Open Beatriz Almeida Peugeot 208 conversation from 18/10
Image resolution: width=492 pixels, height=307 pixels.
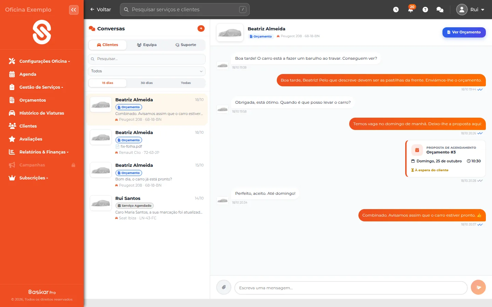coord(147,109)
